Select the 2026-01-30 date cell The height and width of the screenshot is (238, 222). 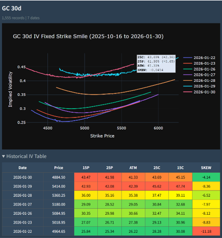[x=23, y=177]
